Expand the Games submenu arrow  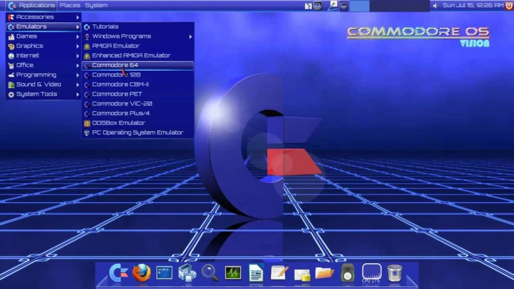[x=78, y=37]
